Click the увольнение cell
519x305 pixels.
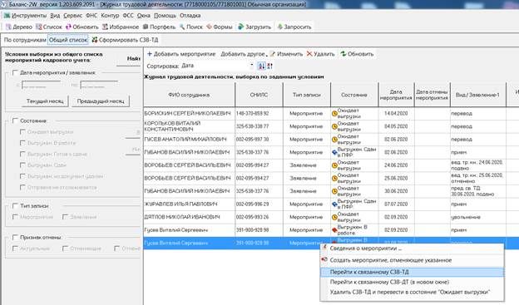(x=478, y=218)
